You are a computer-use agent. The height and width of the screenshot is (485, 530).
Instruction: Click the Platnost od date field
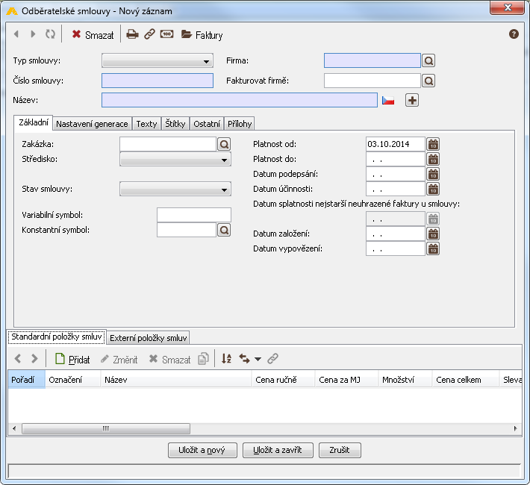tap(395, 144)
